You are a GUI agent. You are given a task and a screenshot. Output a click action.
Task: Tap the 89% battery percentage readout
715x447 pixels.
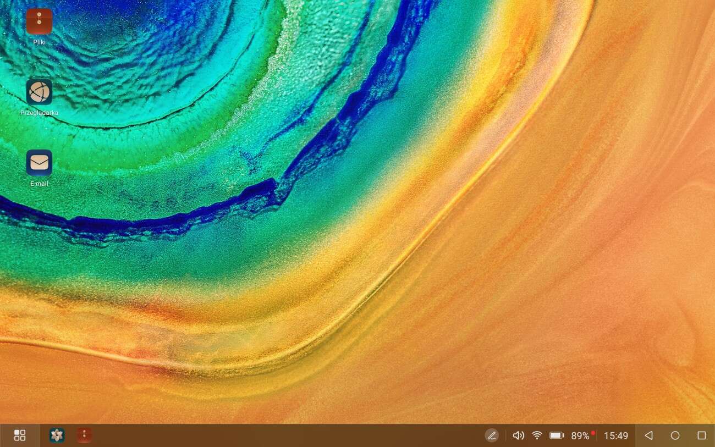coord(581,435)
